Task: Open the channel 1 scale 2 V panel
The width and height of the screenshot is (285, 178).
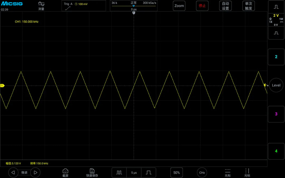Action: click(x=276, y=20)
